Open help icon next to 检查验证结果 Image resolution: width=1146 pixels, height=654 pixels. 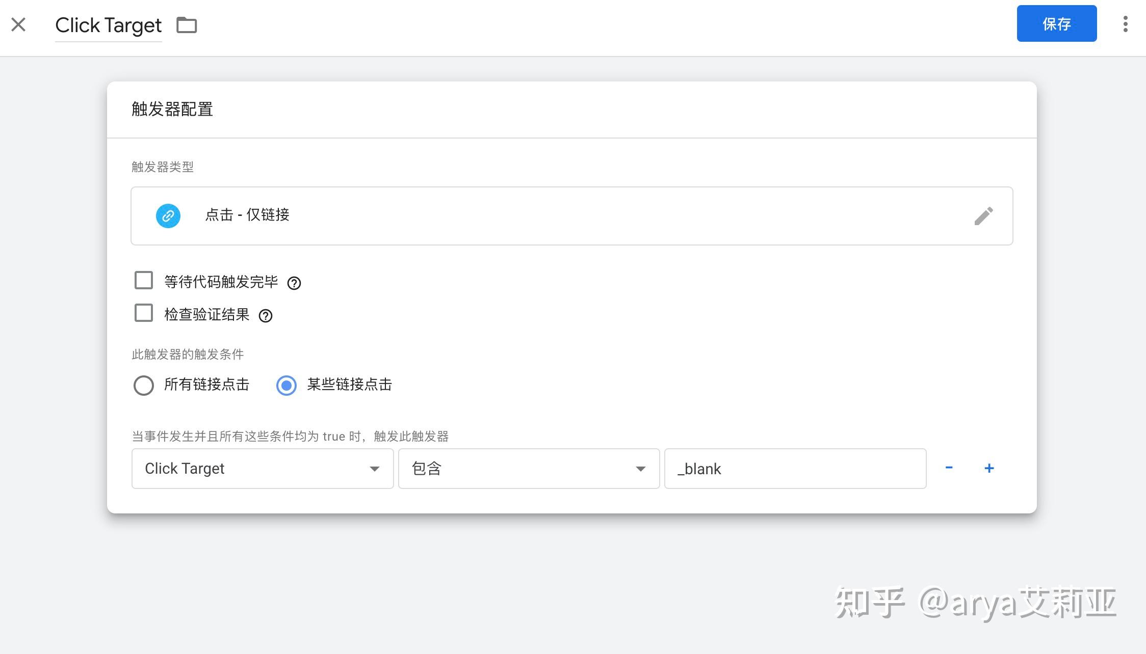pos(266,316)
